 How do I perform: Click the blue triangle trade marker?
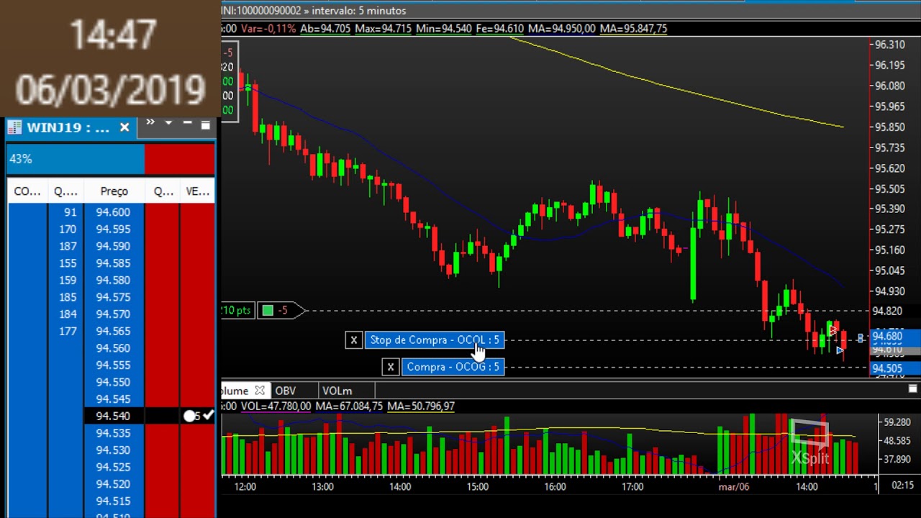[840, 350]
